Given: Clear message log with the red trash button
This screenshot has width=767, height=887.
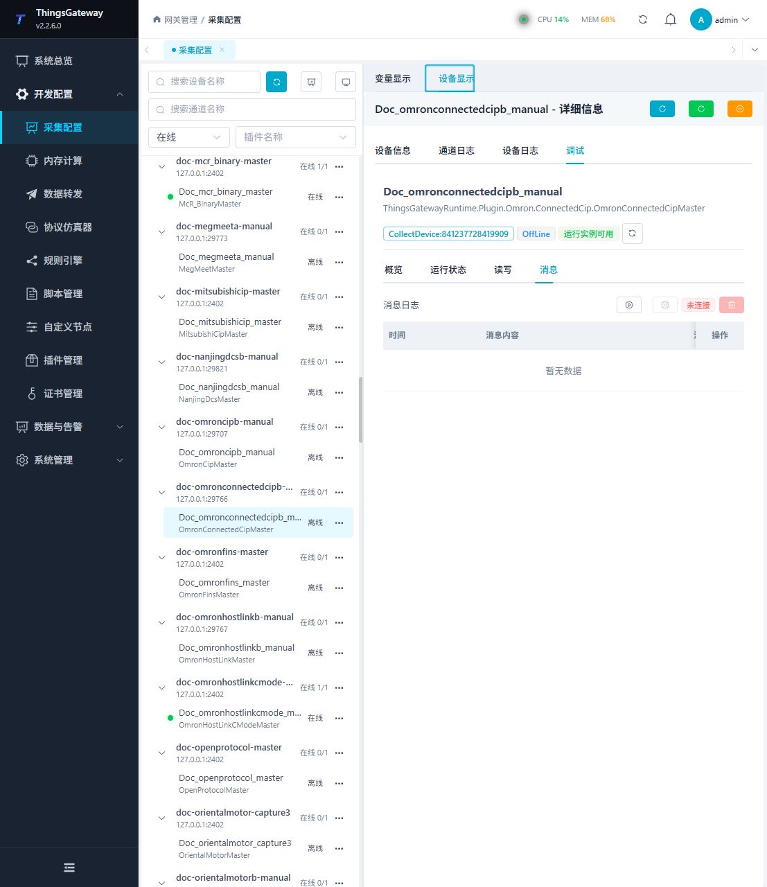Looking at the screenshot, I should click(732, 305).
